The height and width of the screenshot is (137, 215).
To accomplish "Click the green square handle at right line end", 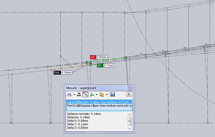I will click(x=126, y=57).
